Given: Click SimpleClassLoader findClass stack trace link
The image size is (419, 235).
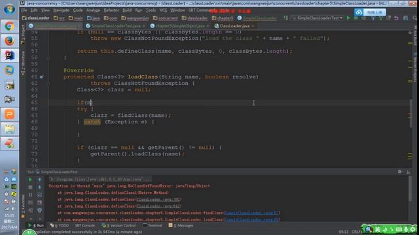Looking at the screenshot, I should coord(251,213).
